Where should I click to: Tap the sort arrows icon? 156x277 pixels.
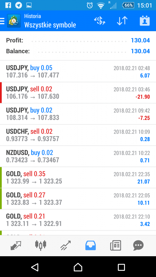(x=122, y=21)
